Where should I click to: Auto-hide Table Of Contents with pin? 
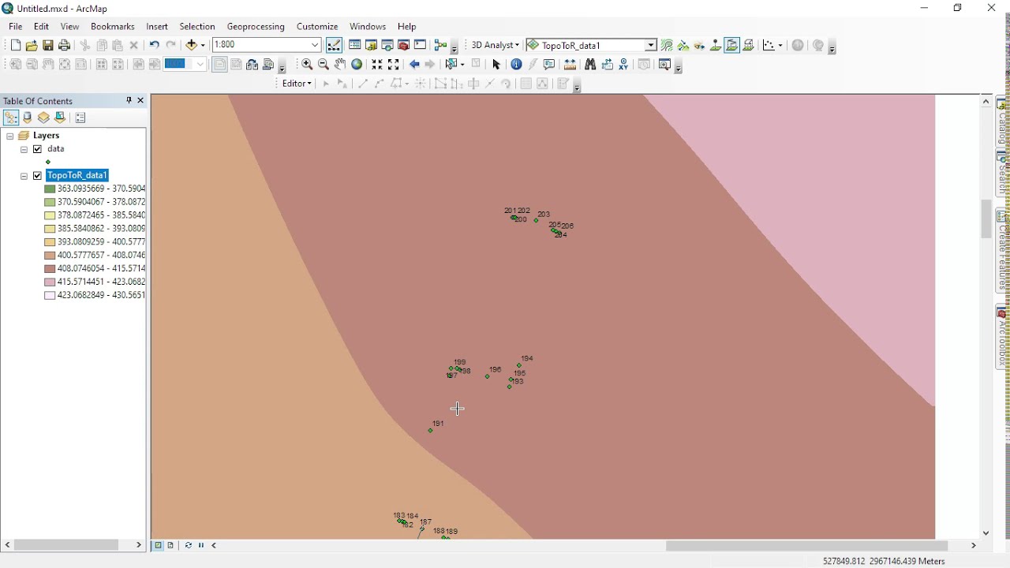click(x=129, y=100)
